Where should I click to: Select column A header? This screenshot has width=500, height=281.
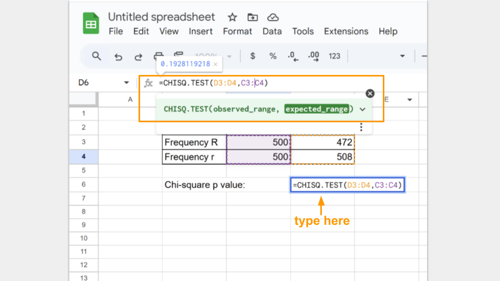(130, 99)
